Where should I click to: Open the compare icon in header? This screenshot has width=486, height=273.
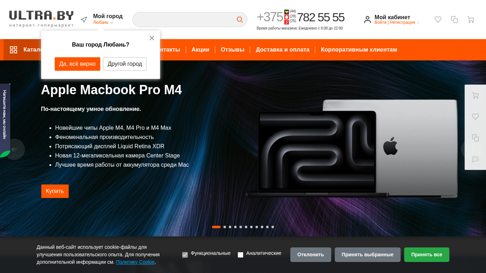[x=454, y=20]
